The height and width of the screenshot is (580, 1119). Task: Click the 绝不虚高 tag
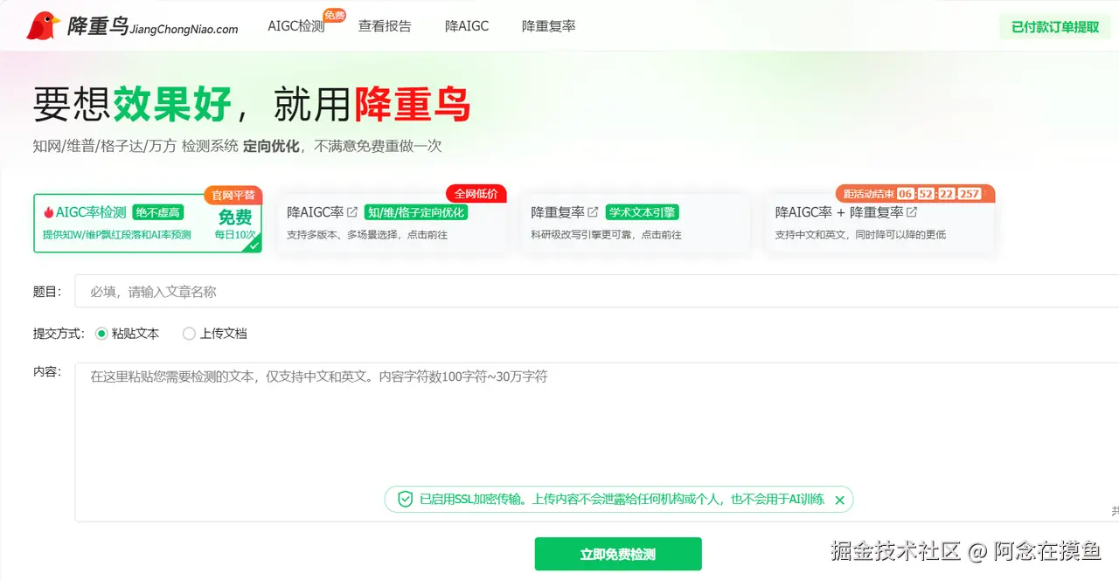click(x=158, y=212)
